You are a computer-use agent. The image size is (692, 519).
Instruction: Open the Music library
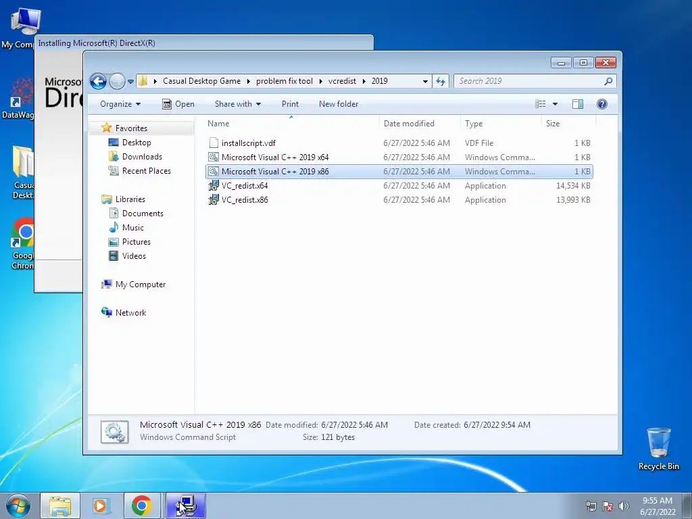126,228
